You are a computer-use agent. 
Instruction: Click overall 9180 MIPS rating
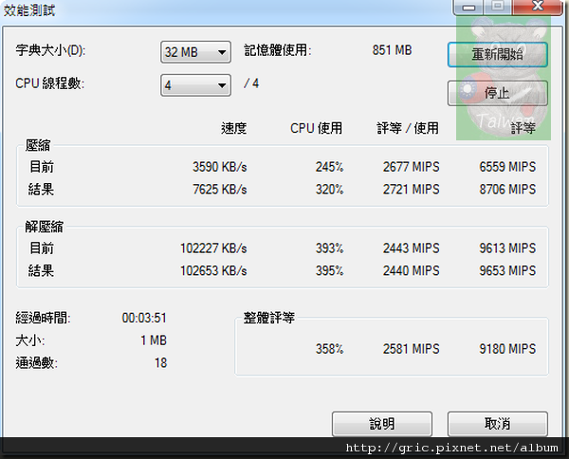pos(507,349)
